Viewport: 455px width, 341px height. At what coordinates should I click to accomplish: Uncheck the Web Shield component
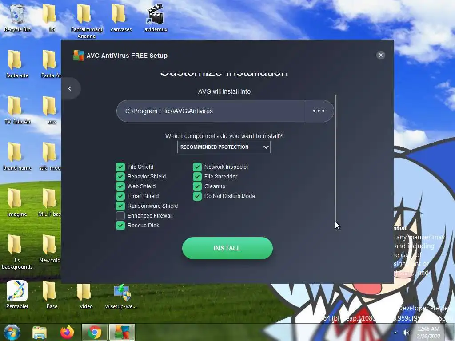(x=120, y=186)
